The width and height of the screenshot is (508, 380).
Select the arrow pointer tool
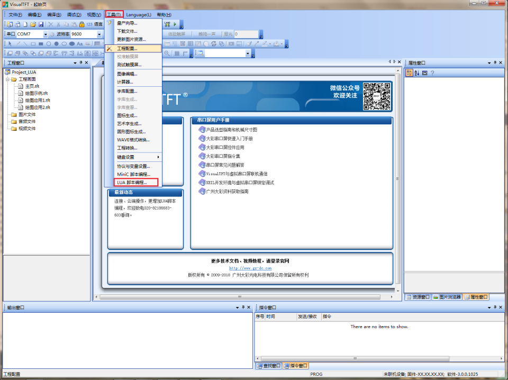click(10, 43)
